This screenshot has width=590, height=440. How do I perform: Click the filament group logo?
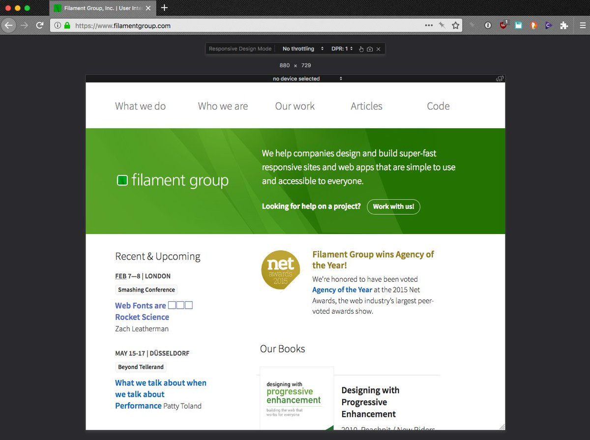pos(173,180)
